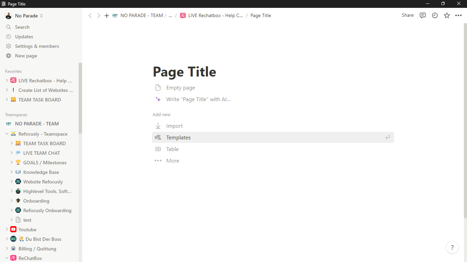Choose Import from the Add new list
This screenshot has height=262, width=467.
point(174,126)
